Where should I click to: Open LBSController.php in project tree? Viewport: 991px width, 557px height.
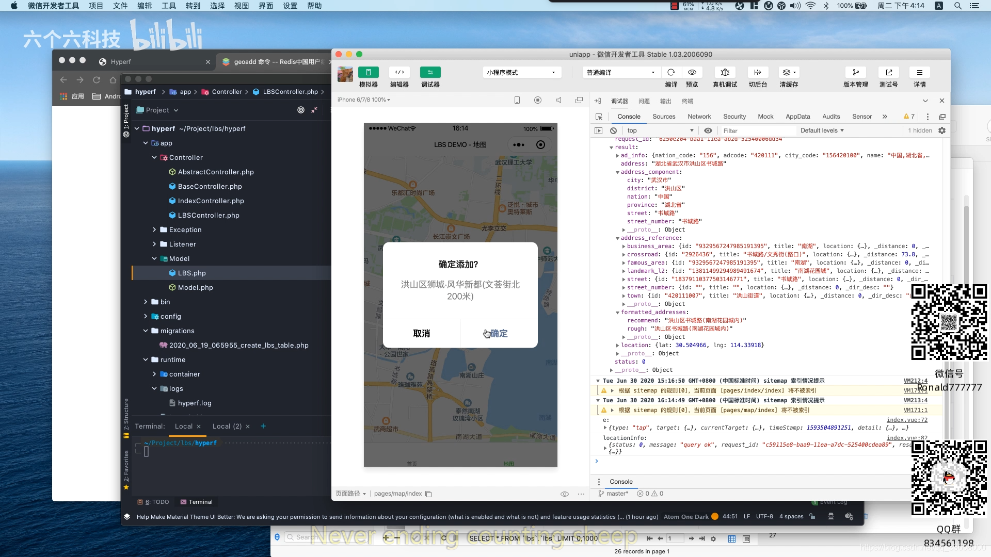[209, 215]
